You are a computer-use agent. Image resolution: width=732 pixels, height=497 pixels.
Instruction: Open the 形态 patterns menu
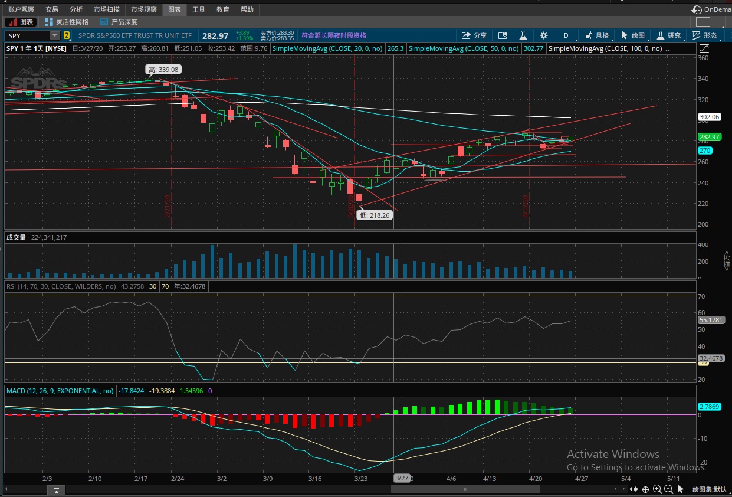click(704, 35)
